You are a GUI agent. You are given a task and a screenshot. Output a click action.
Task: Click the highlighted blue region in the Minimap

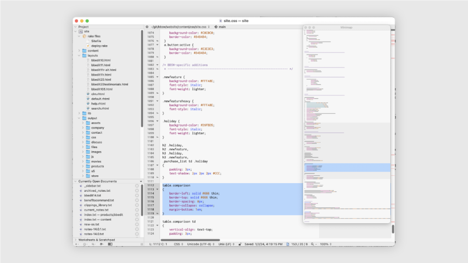tap(346, 167)
